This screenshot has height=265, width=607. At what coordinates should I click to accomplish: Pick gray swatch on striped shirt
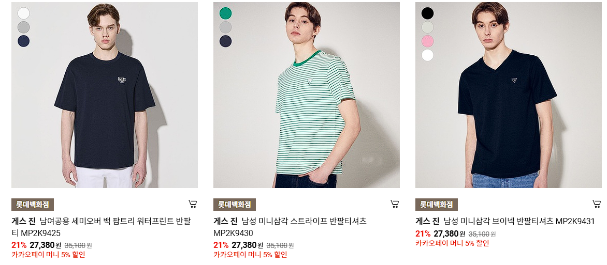pos(226,27)
